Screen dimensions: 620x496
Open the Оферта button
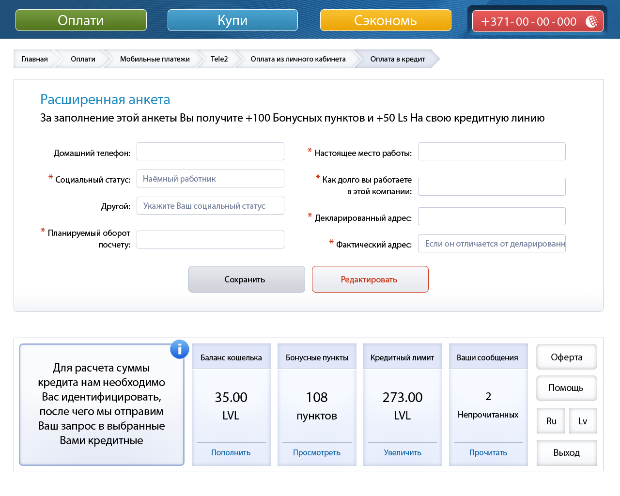(x=567, y=357)
